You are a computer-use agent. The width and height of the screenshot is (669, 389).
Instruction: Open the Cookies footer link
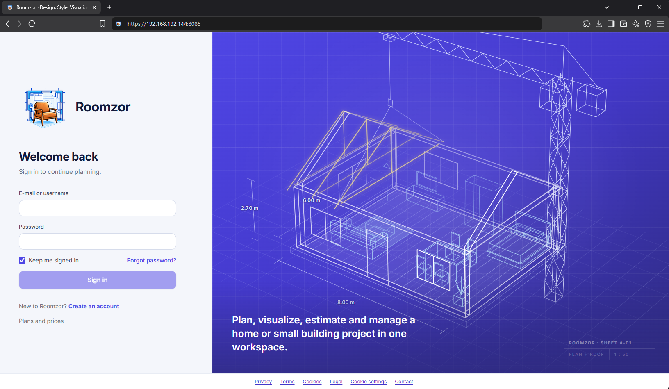click(312, 382)
